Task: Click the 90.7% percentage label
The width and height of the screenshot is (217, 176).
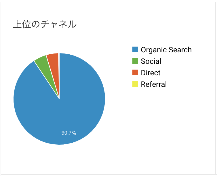Action: pos(69,133)
